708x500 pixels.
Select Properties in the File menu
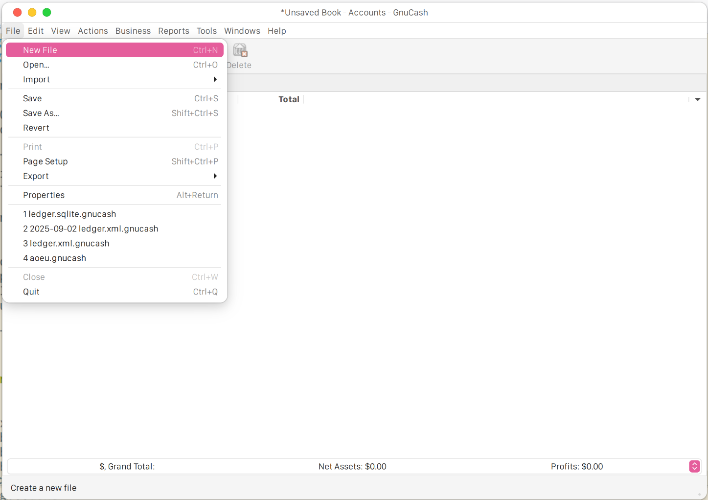(x=44, y=195)
